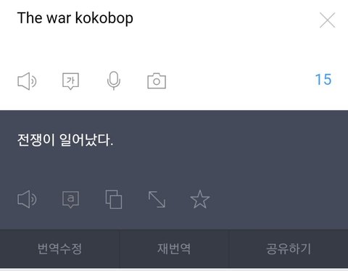
Task: Click the word 'kokobop' in the input
Action: [104, 18]
